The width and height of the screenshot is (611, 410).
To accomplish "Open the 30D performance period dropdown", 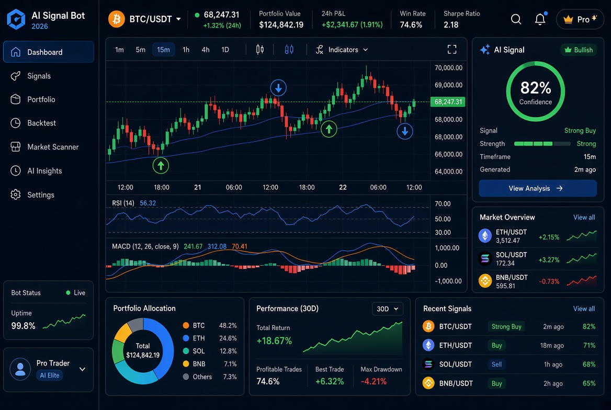I will [387, 309].
